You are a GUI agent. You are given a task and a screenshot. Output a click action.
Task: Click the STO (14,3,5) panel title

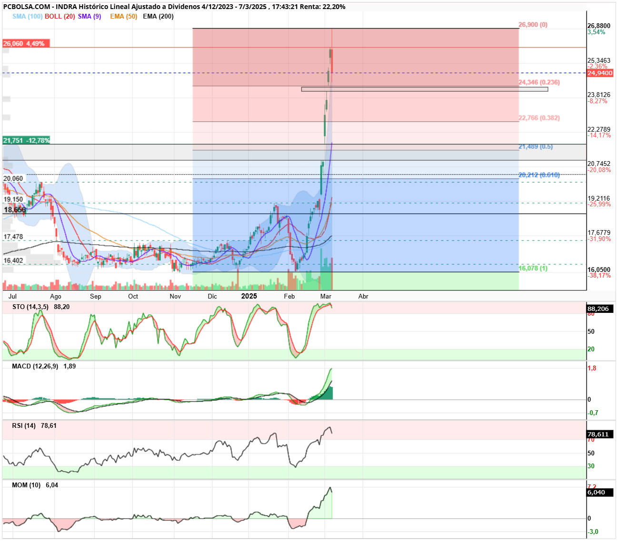(30, 307)
